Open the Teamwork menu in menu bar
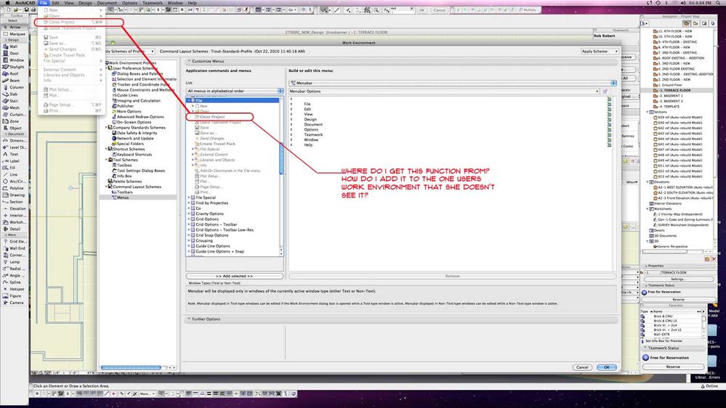The width and height of the screenshot is (726, 408). coord(153,3)
